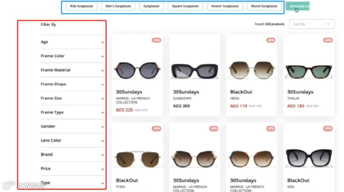Viewport: 344px width, 192px height.
Task: Click the VEXI model name
Action: tap(291, 187)
